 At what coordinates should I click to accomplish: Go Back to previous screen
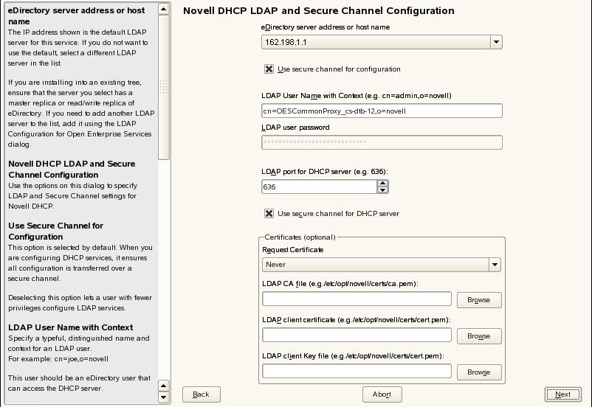(x=201, y=394)
